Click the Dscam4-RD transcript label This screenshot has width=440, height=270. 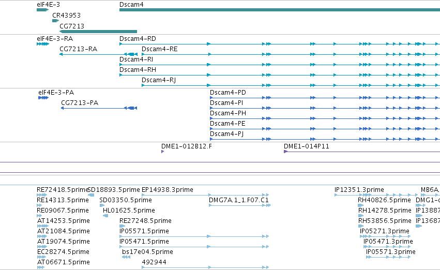(x=138, y=39)
